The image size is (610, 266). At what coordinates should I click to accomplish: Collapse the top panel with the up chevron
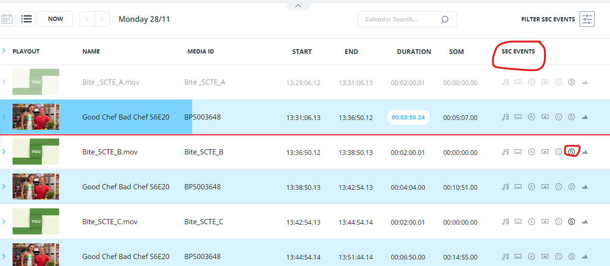tap(298, 6)
